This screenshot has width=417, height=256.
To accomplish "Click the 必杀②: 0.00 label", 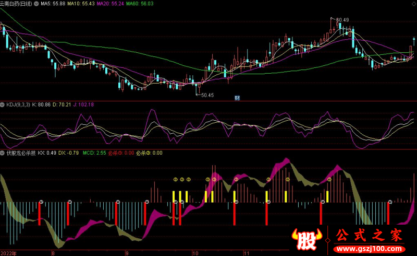I will click(x=149, y=153).
